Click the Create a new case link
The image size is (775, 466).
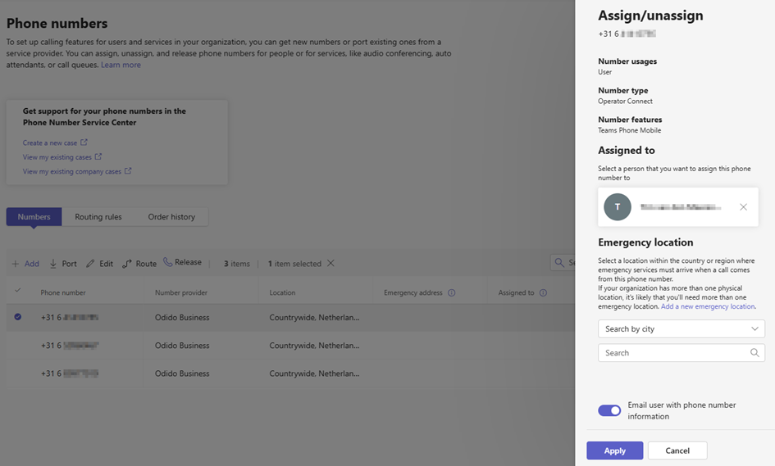50,143
